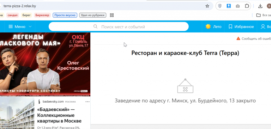Click the badaevsky logo icon
This screenshot has width=271, height=129.
pos(40,102)
